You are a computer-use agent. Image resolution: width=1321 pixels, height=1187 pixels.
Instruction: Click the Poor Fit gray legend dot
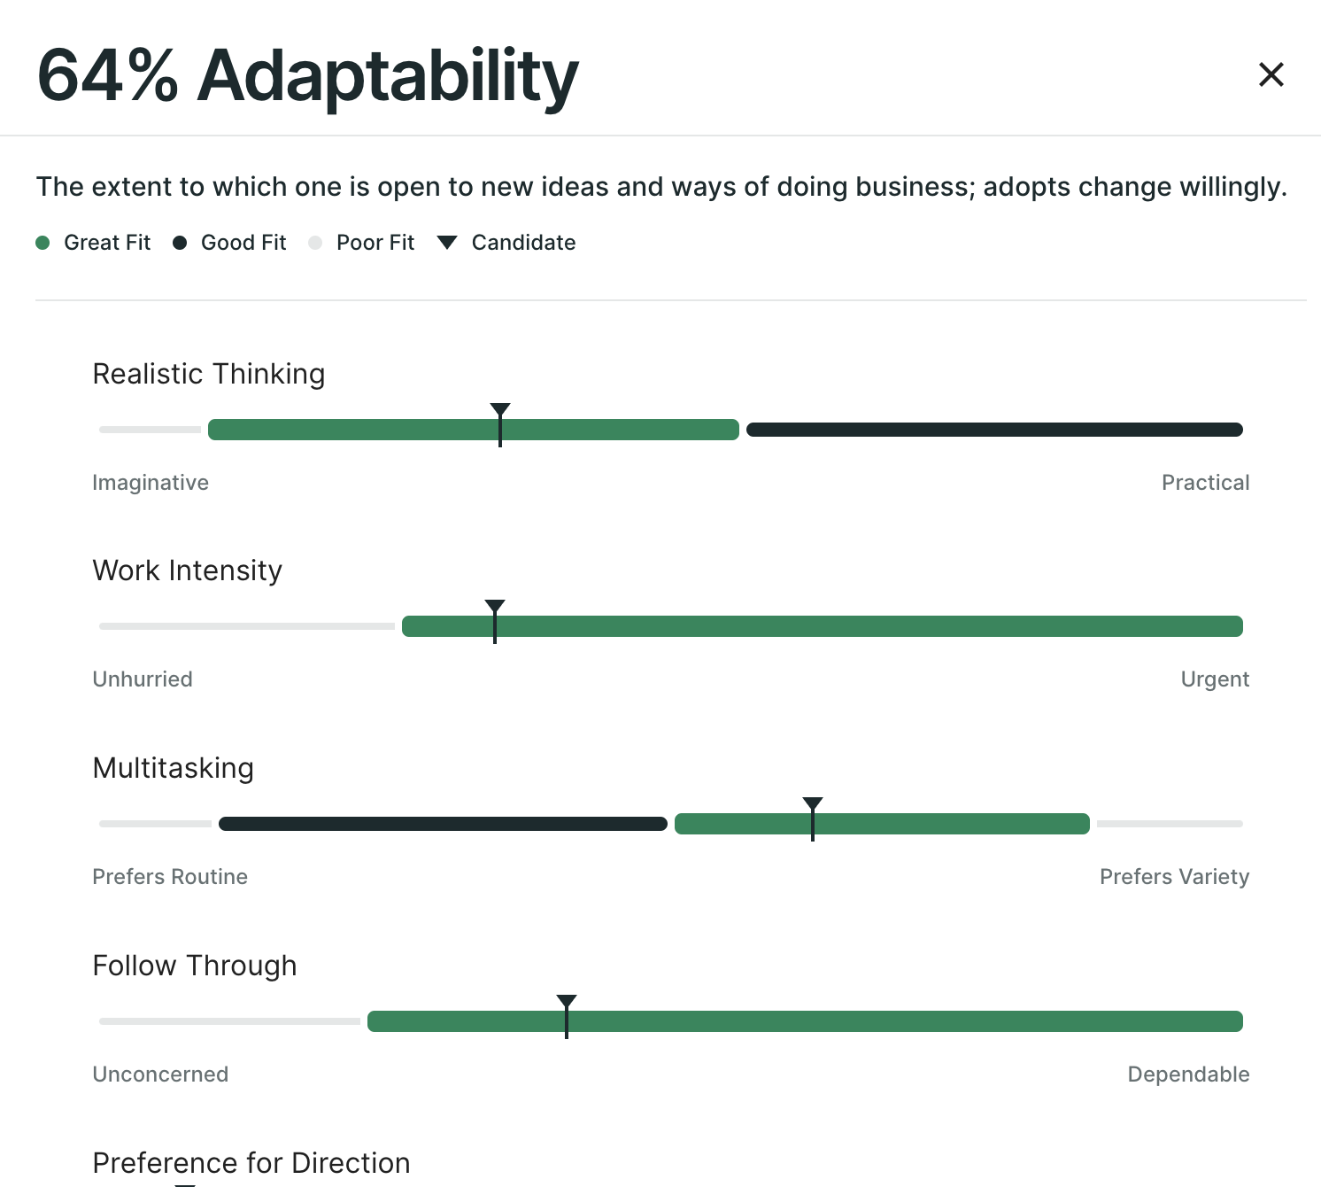click(x=315, y=243)
